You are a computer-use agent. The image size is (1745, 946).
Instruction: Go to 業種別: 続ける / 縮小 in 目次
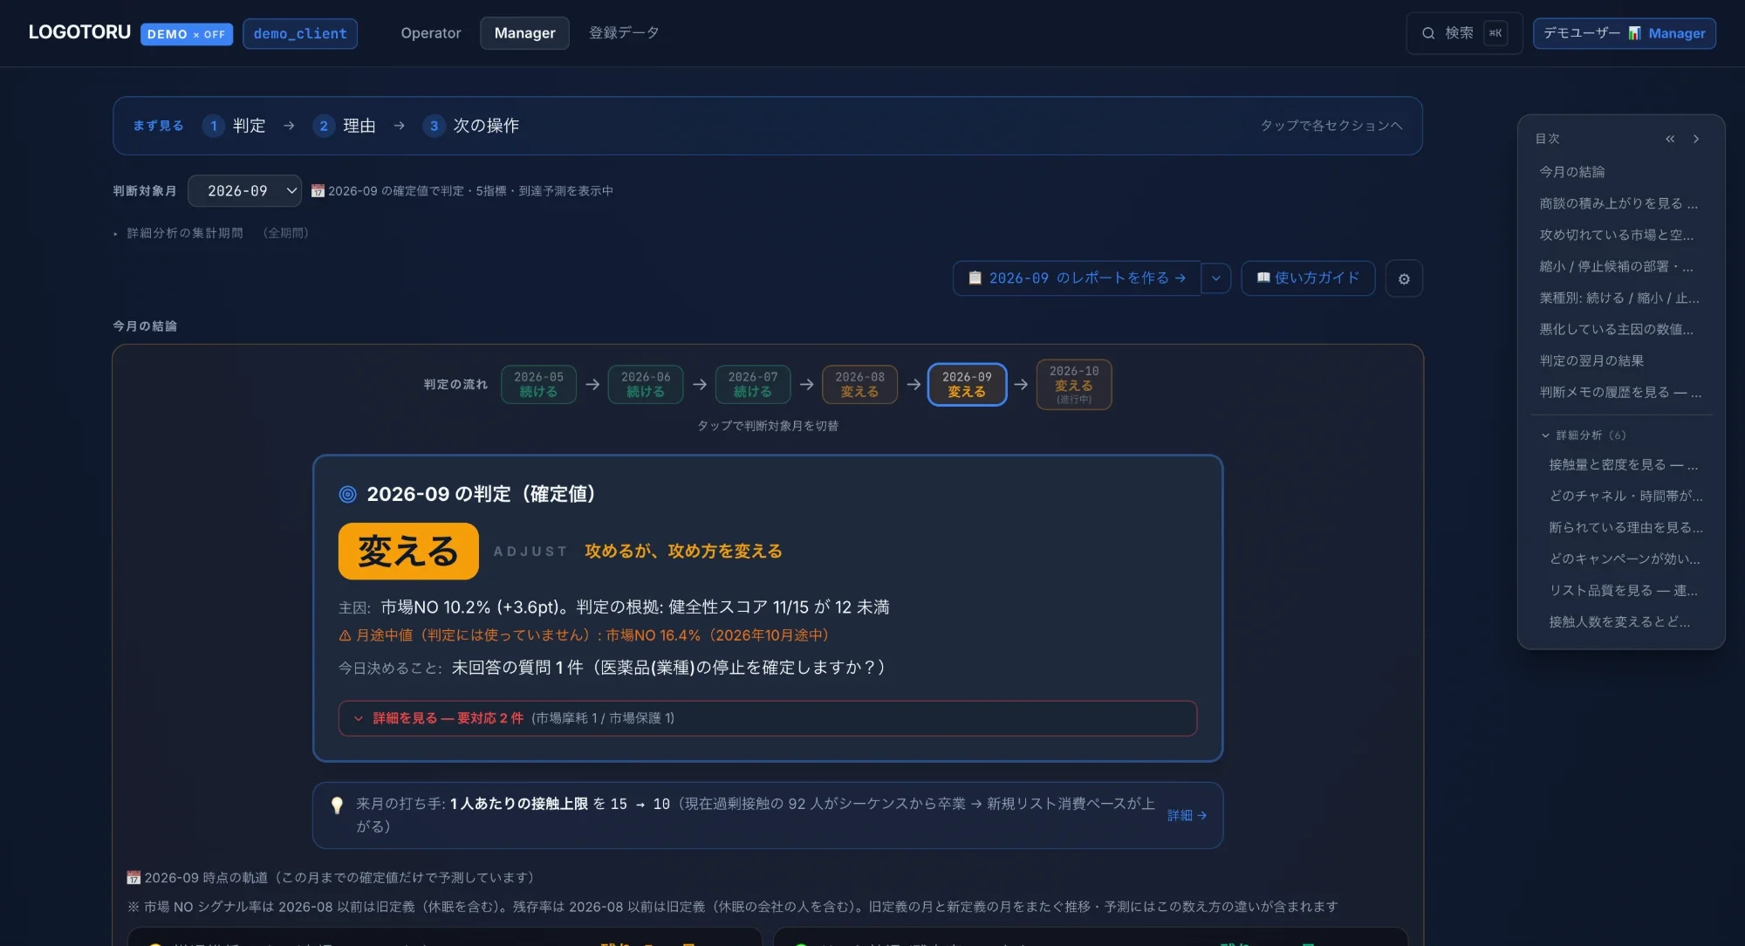[1619, 298]
